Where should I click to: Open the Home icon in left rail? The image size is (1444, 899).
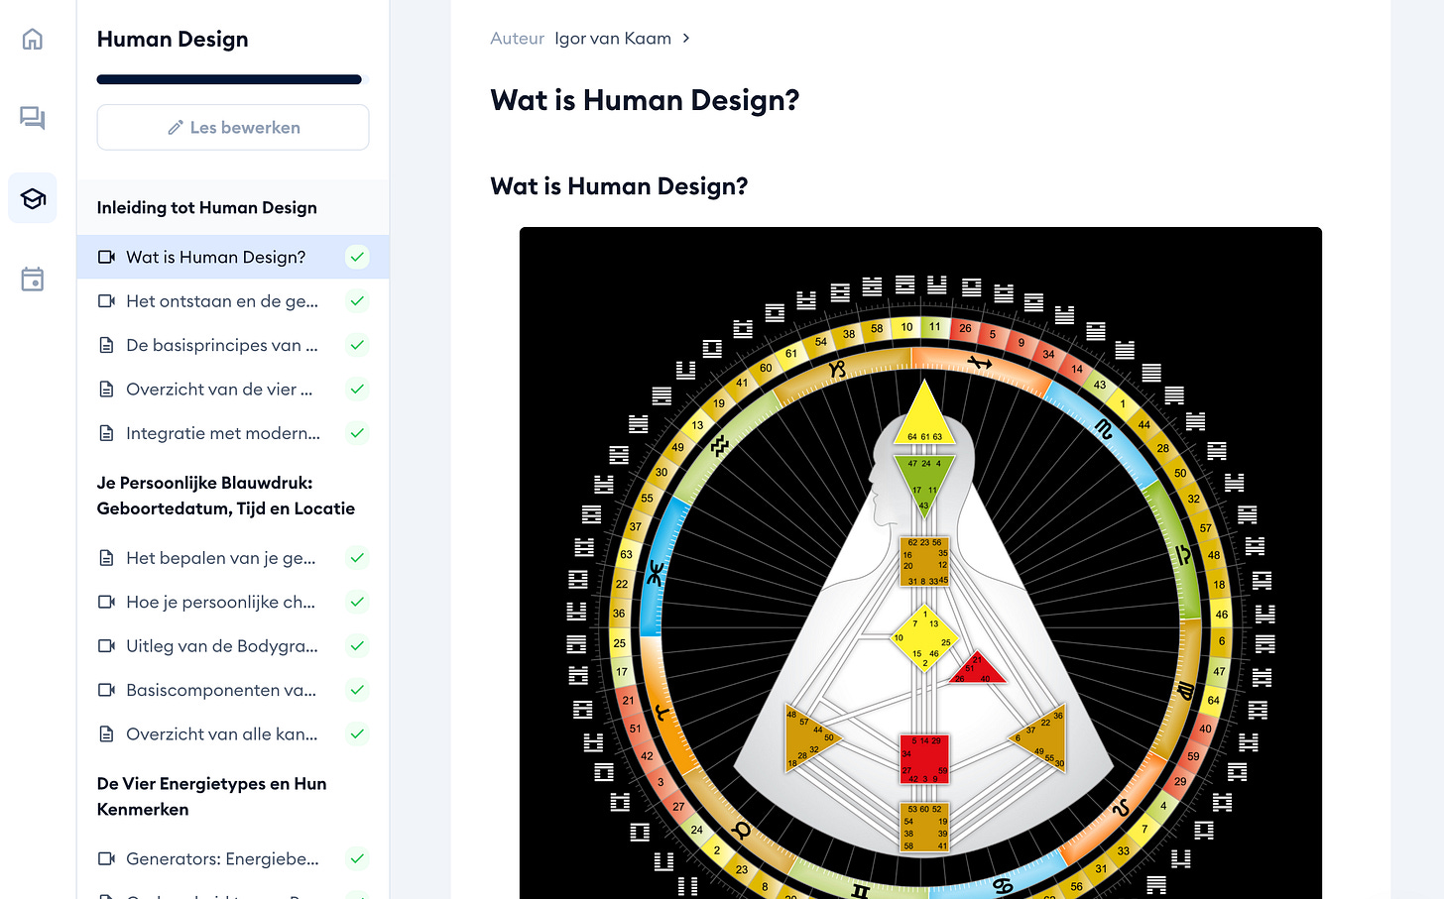pyautogui.click(x=33, y=39)
